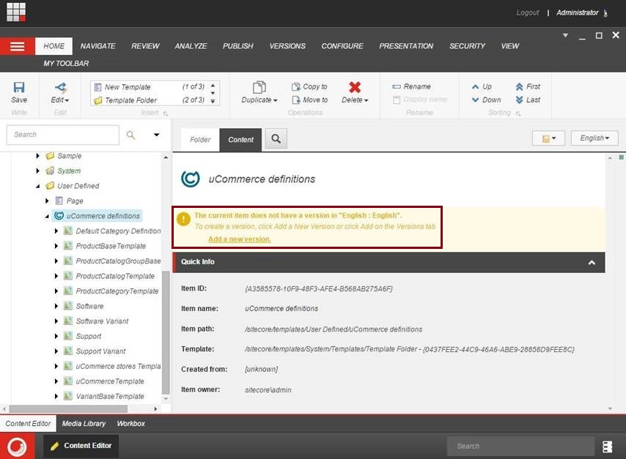Open the SECURITY ribbon tab
Screen dimensions: 626x459
point(467,46)
